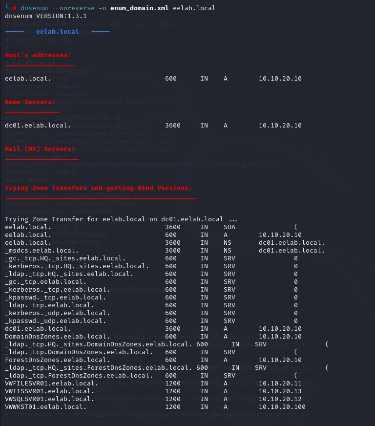Click dc01.eelab.local. under Name Servers
Screen dimensions: 375x426
click(38, 126)
